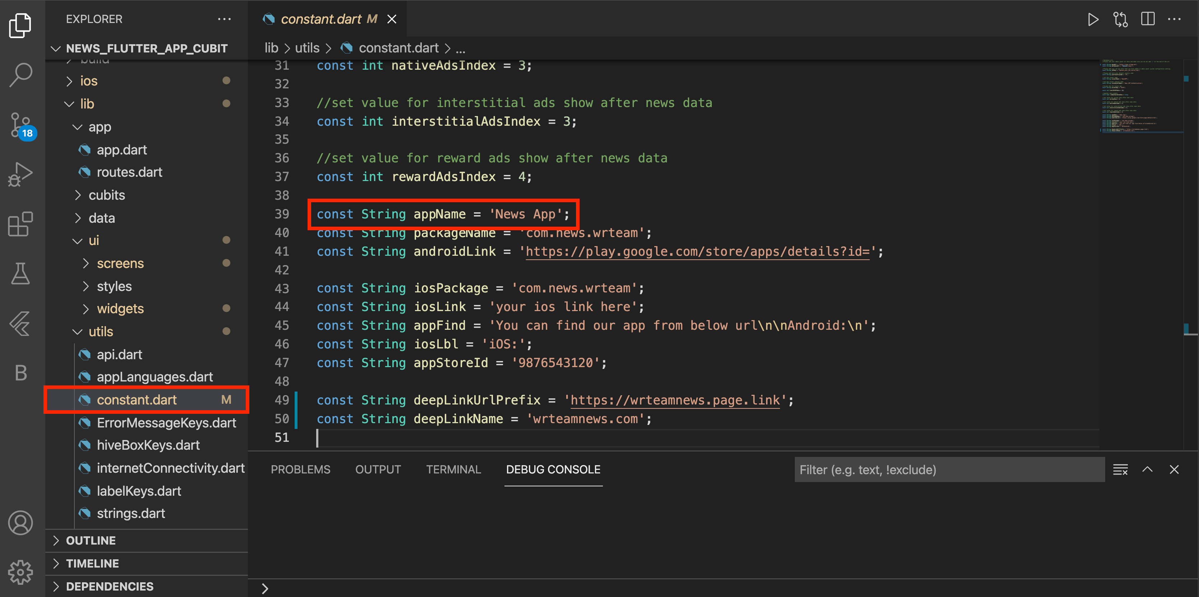The width and height of the screenshot is (1199, 597).
Task: Open the api.dart file
Action: (x=119, y=355)
